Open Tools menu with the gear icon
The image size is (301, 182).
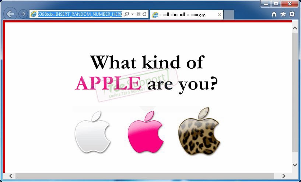(x=292, y=14)
